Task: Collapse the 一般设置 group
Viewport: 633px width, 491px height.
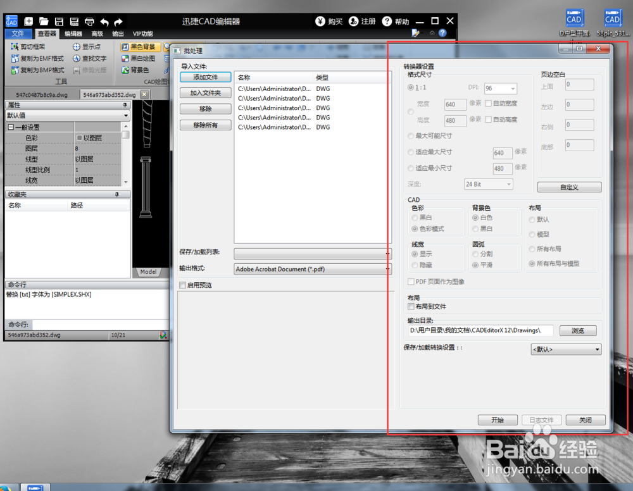Action: coord(11,127)
